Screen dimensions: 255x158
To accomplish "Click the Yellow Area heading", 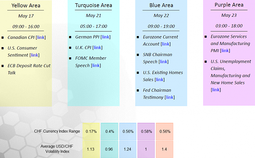I will tap(26, 6).
